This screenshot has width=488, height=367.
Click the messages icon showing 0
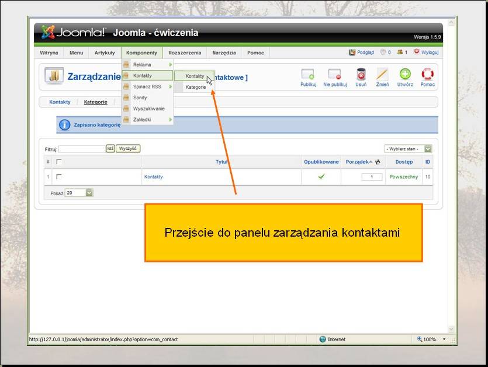click(x=383, y=52)
